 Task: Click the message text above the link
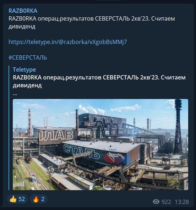(x=92, y=22)
